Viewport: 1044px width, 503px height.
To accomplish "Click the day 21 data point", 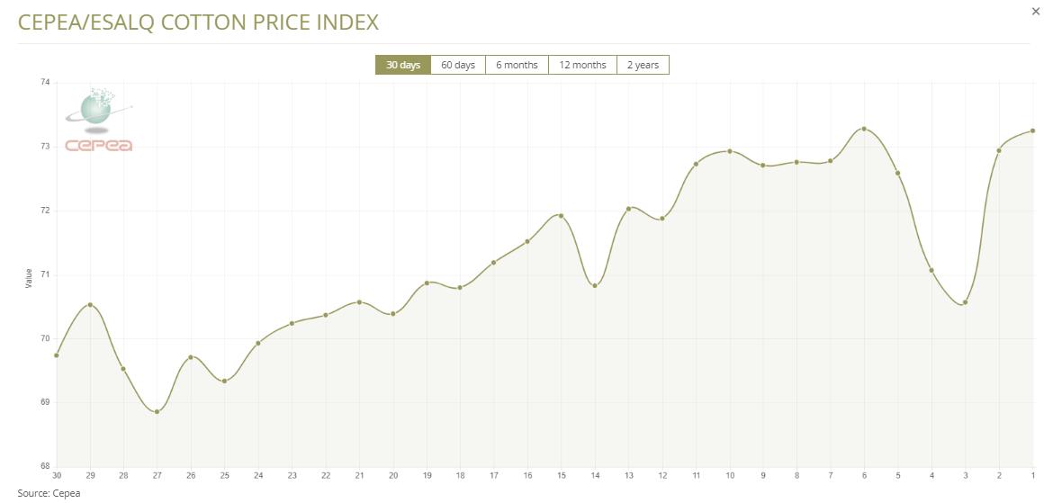I will tap(359, 302).
